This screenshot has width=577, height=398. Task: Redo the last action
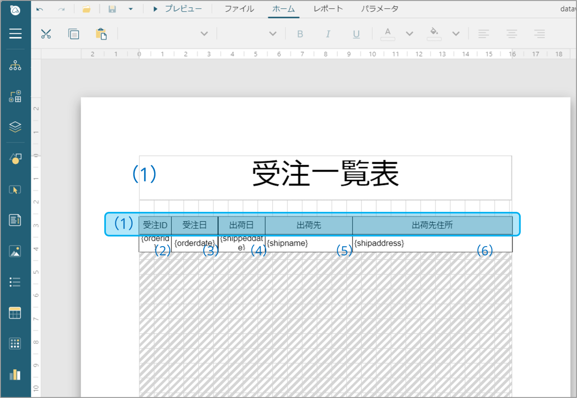point(62,9)
